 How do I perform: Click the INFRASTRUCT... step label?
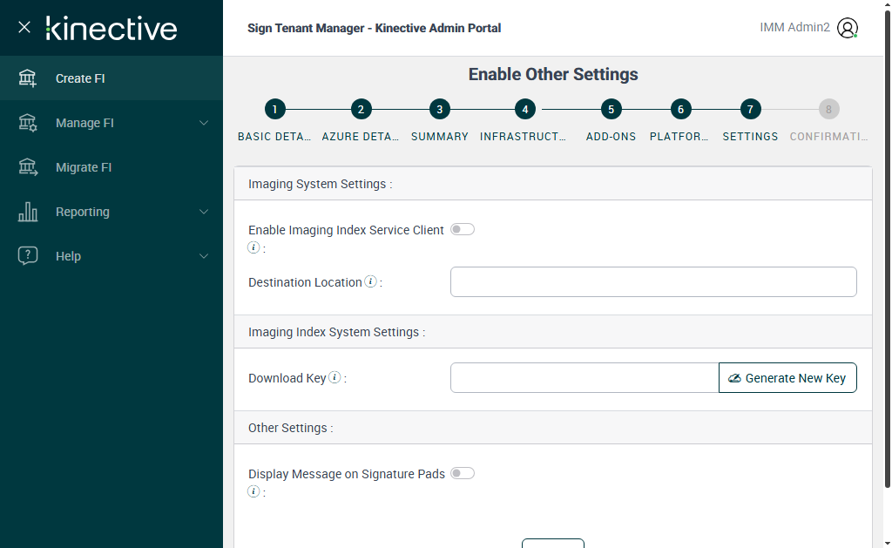pyautogui.click(x=523, y=137)
